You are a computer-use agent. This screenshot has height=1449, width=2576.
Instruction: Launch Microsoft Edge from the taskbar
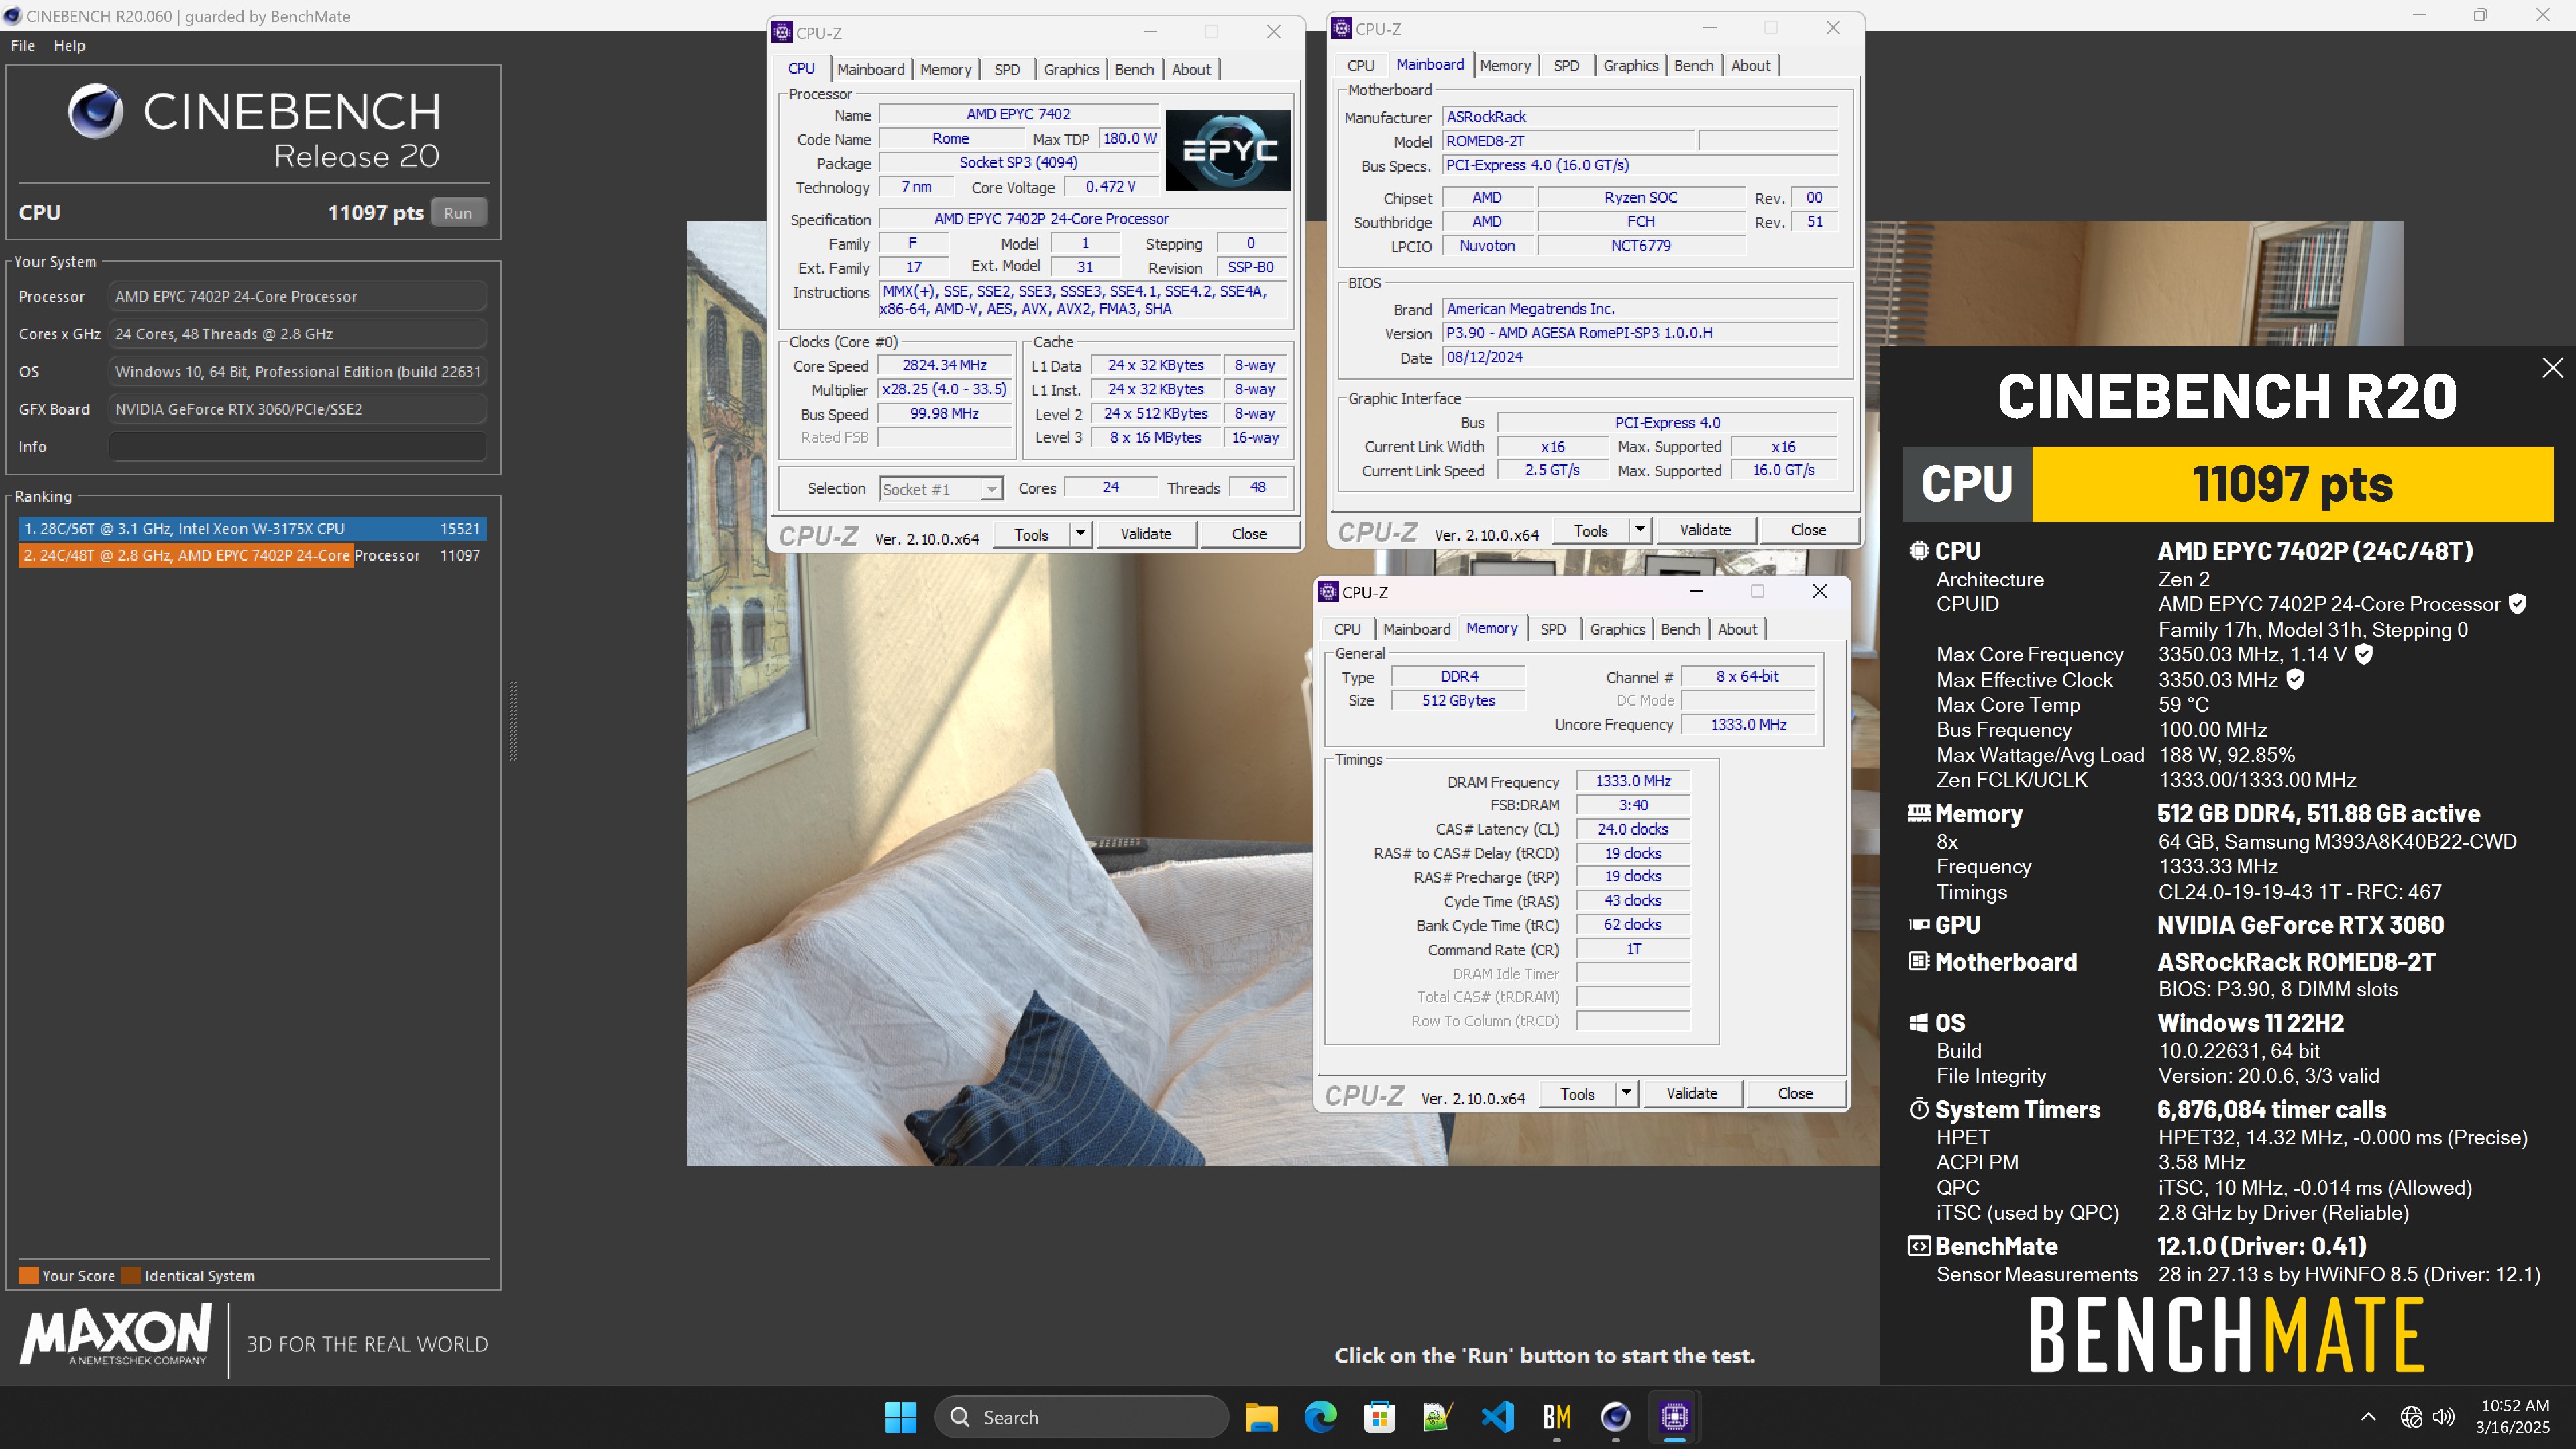coord(1320,1417)
